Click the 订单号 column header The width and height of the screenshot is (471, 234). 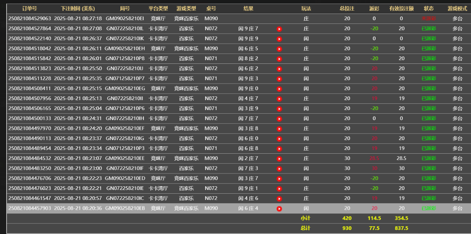[29, 8]
